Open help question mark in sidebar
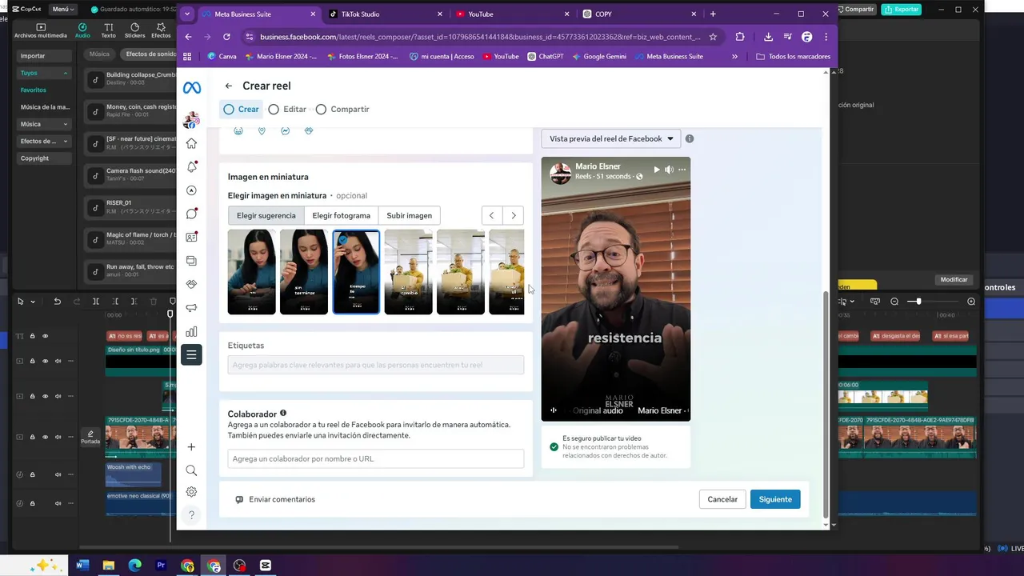 click(x=191, y=514)
